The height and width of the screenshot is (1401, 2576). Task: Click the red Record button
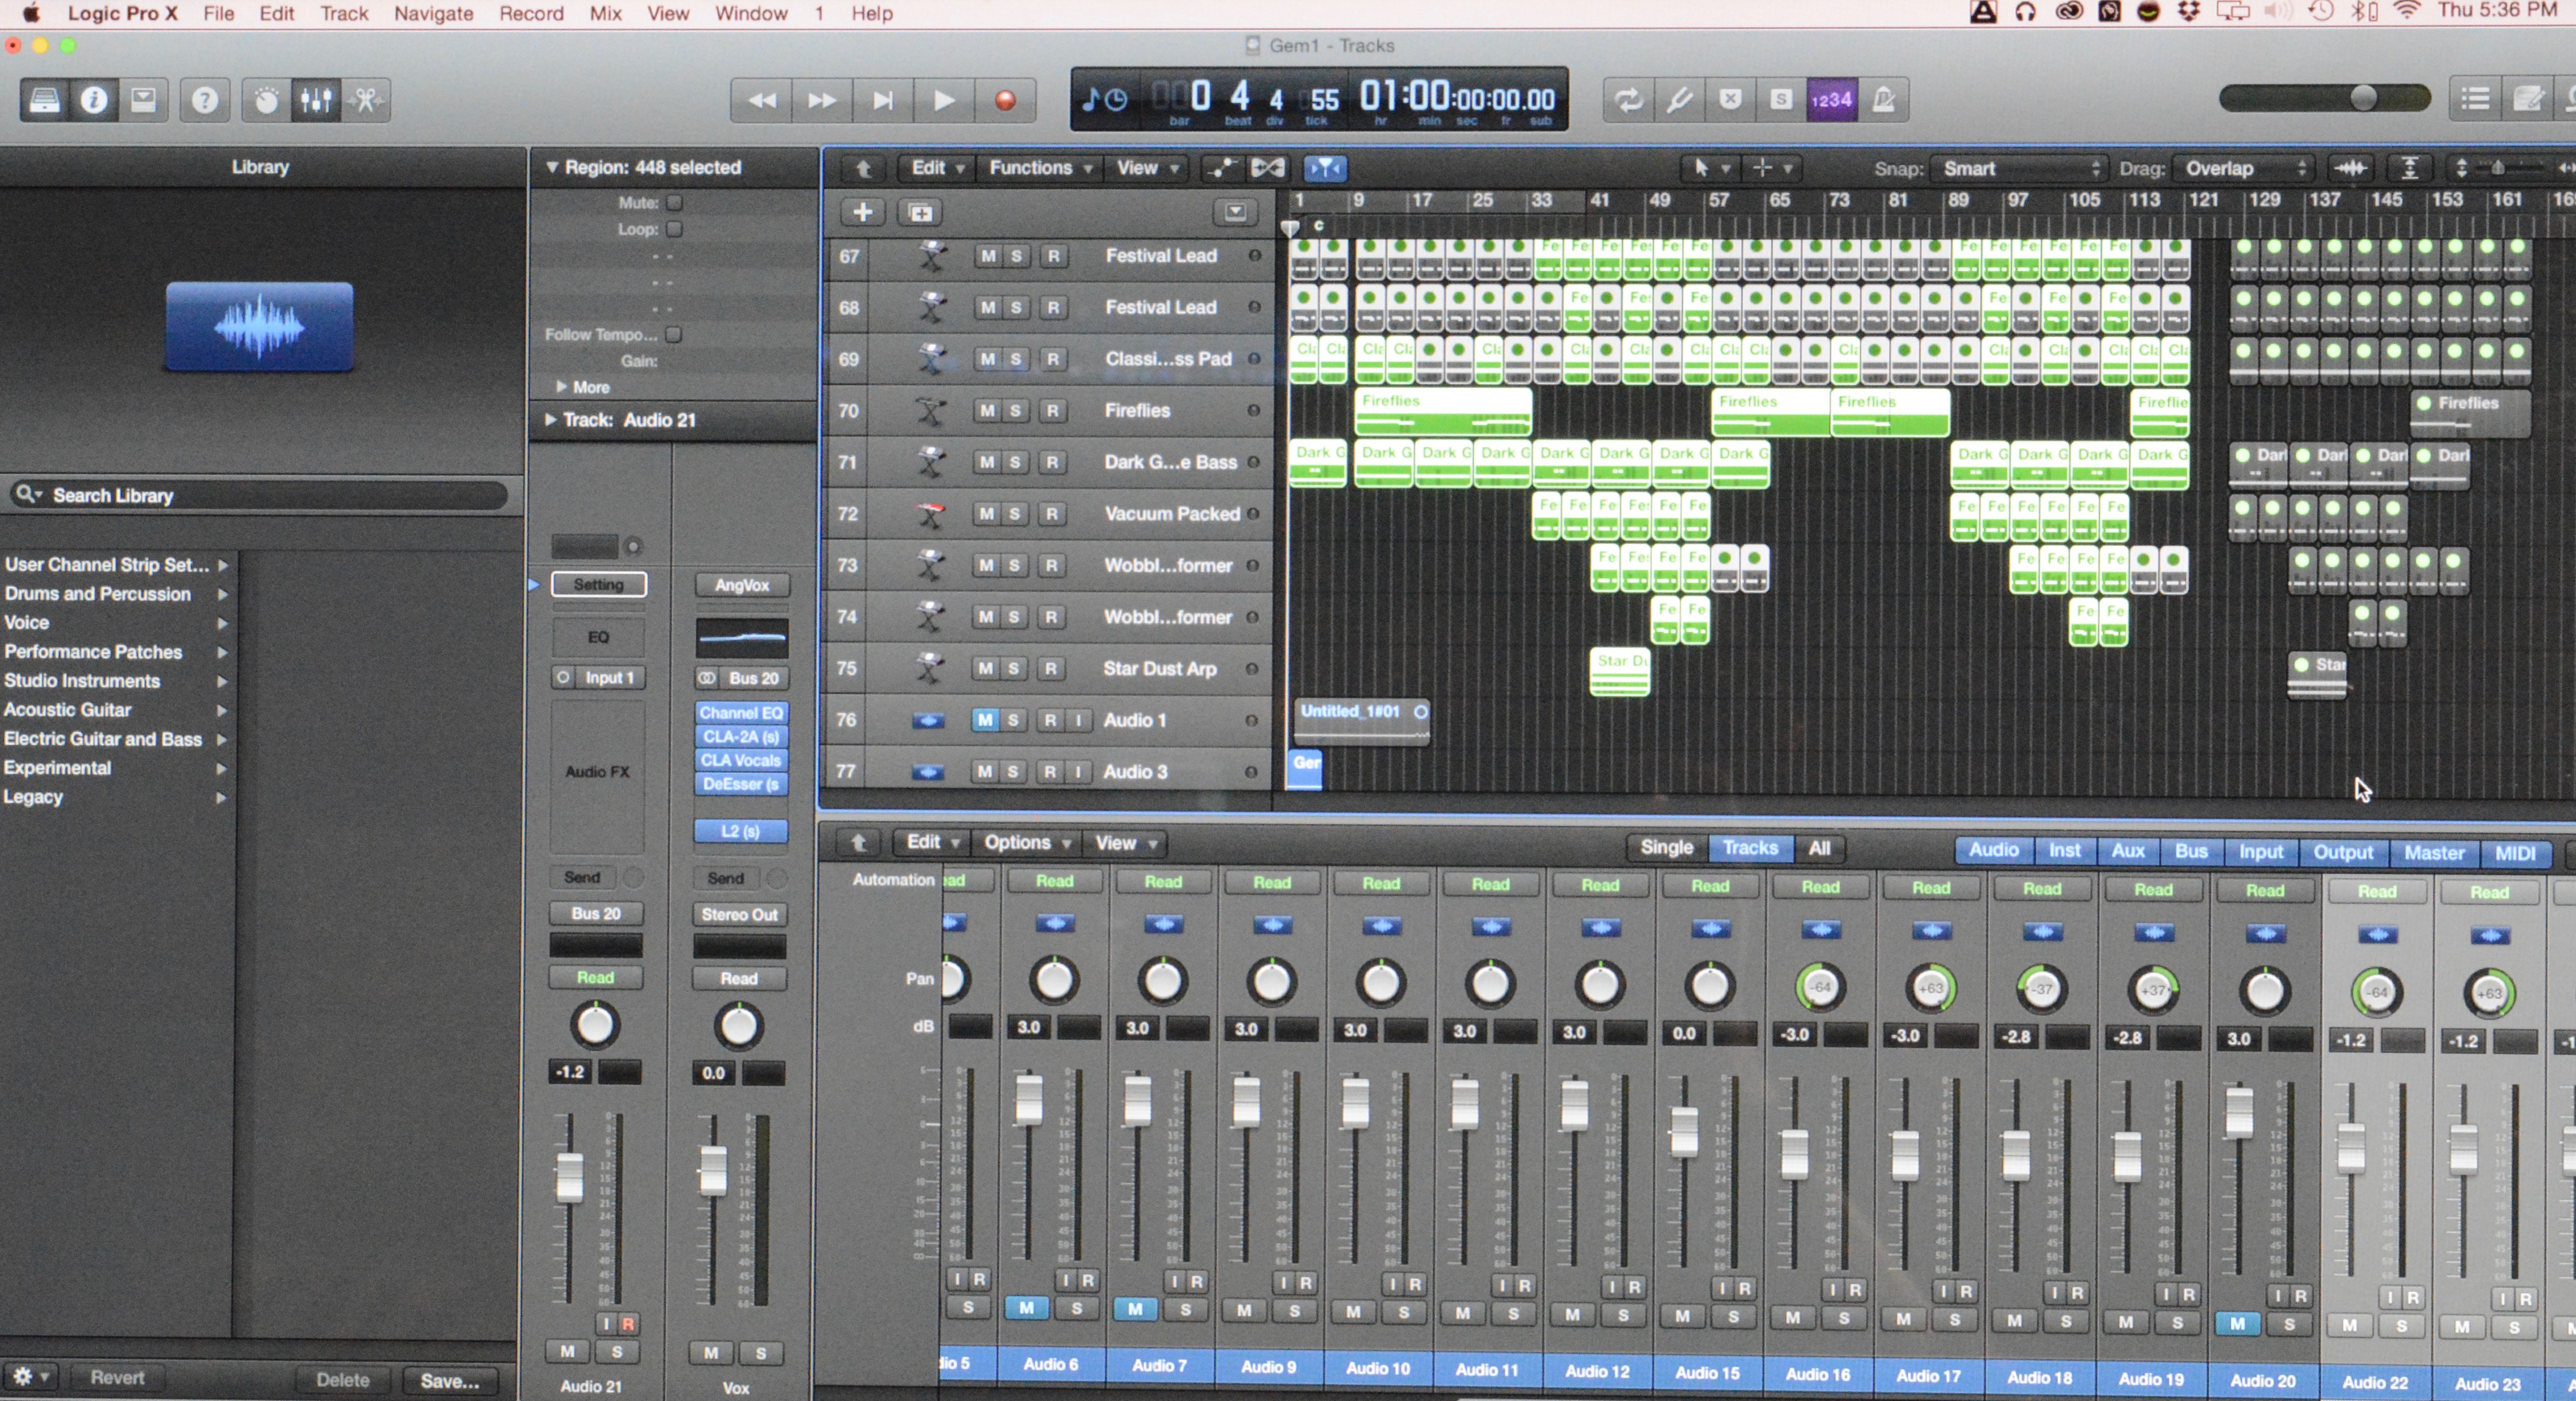pyautogui.click(x=1005, y=100)
